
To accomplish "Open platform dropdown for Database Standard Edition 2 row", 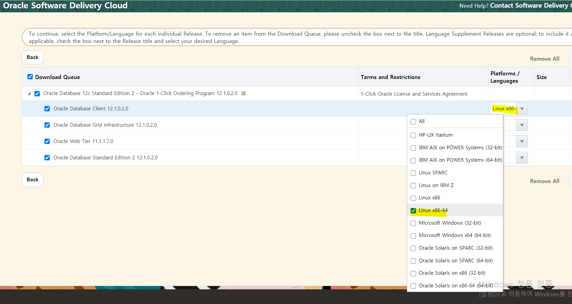I will click(x=522, y=158).
